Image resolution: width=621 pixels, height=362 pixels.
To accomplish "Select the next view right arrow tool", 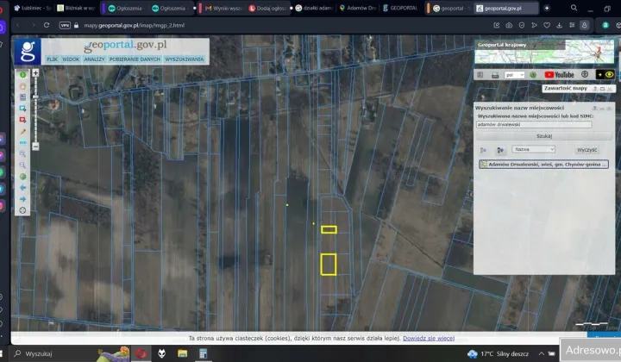I will [x=22, y=198].
